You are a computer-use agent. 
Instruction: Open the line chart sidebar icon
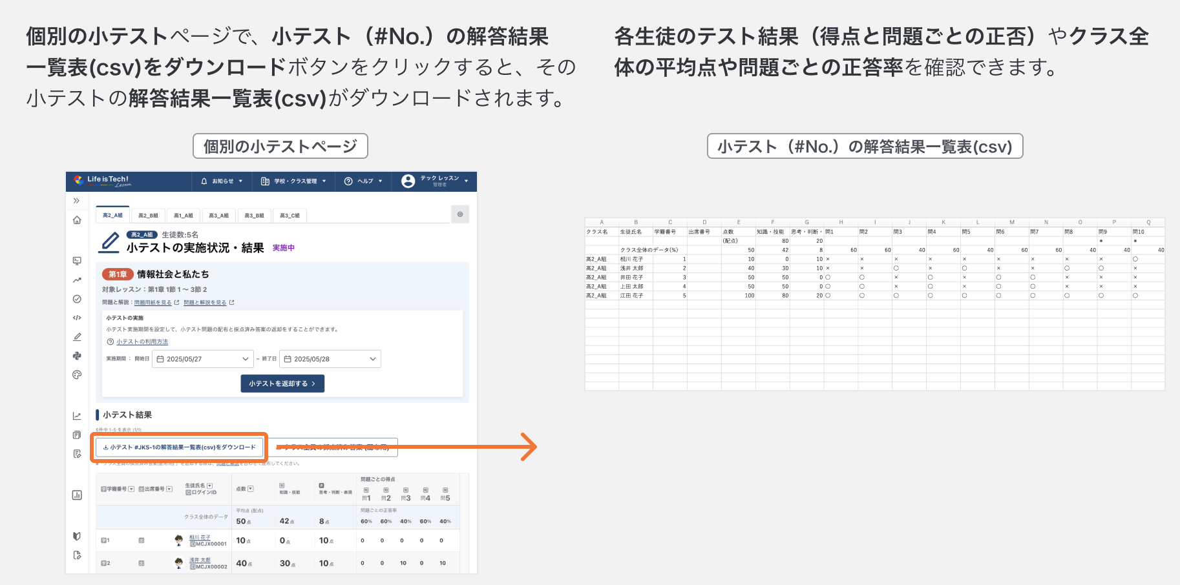(77, 416)
